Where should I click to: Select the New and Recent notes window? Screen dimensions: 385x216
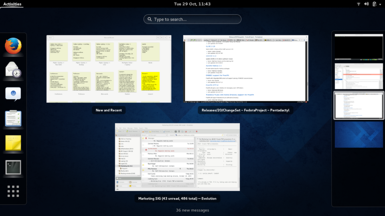pyautogui.click(x=109, y=69)
